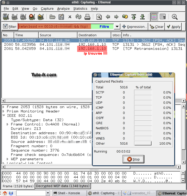Select the Sequence number: 3776 line
This screenshot has width=187, height=196.
click(x=35, y=150)
